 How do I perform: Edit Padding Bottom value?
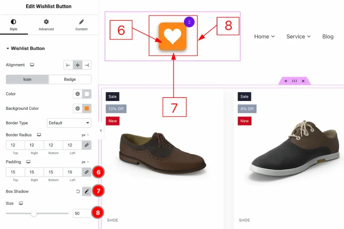click(53, 172)
